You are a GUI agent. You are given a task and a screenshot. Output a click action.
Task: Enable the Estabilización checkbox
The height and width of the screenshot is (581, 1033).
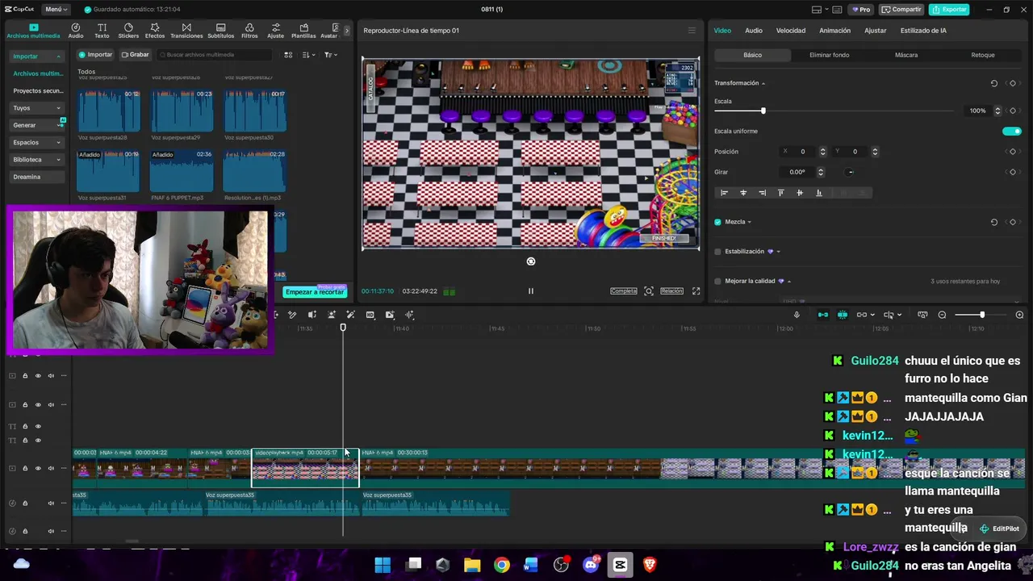(x=717, y=252)
